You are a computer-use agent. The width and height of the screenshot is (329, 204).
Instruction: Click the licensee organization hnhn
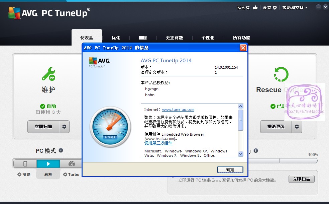click(x=149, y=95)
